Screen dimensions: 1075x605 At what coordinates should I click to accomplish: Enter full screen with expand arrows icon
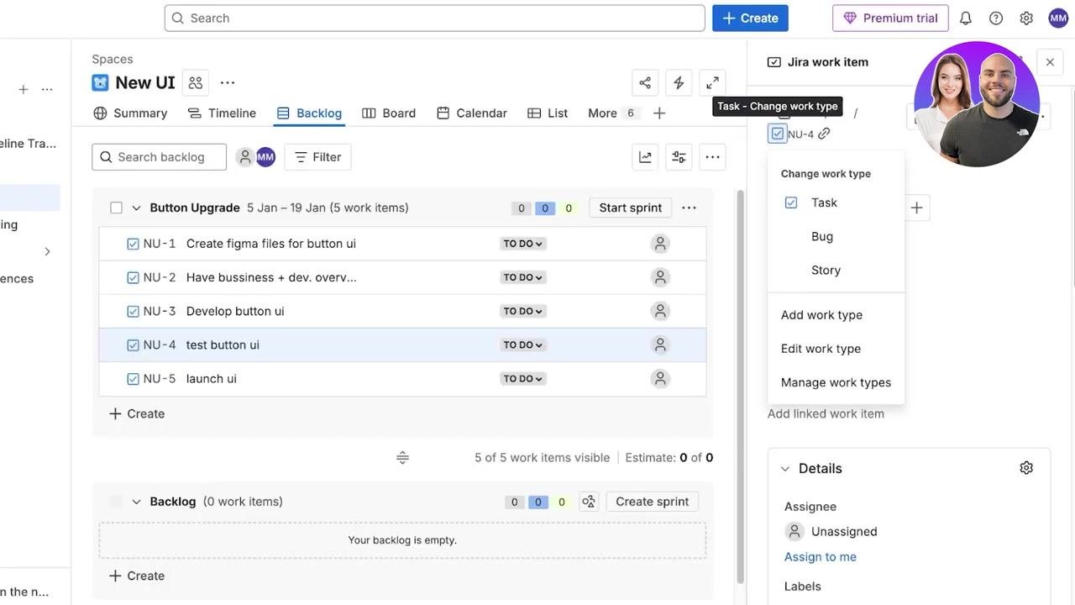(x=712, y=82)
